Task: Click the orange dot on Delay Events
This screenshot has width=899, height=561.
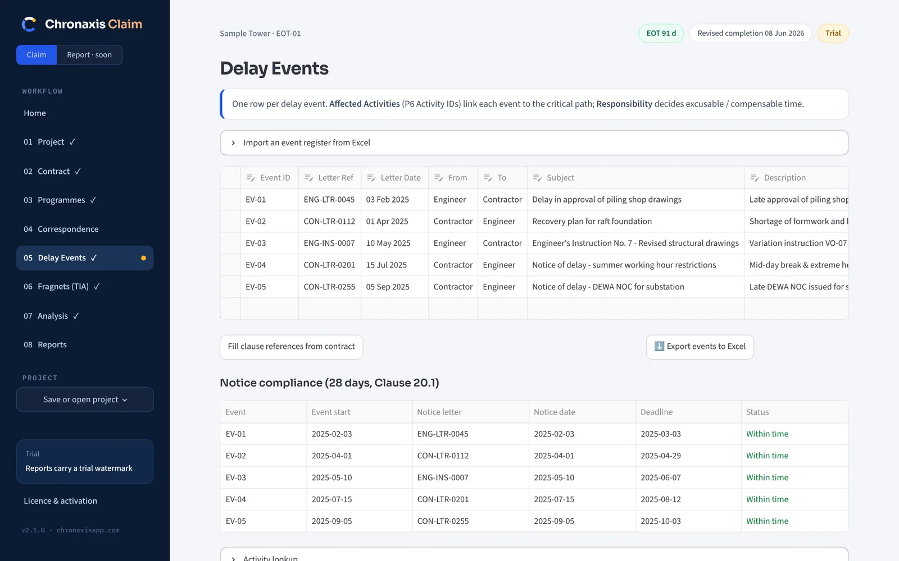Action: click(143, 258)
